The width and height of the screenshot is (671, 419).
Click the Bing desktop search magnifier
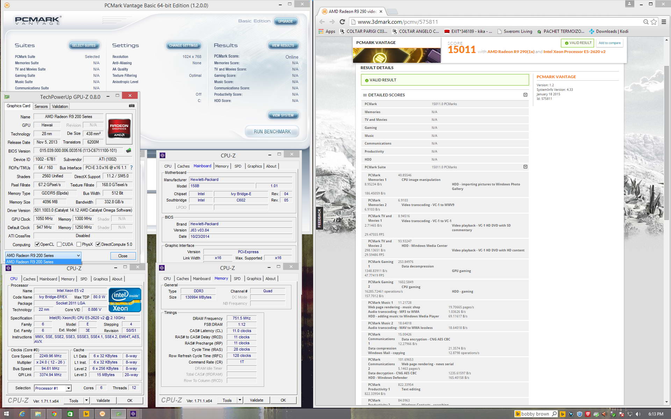tap(554, 414)
